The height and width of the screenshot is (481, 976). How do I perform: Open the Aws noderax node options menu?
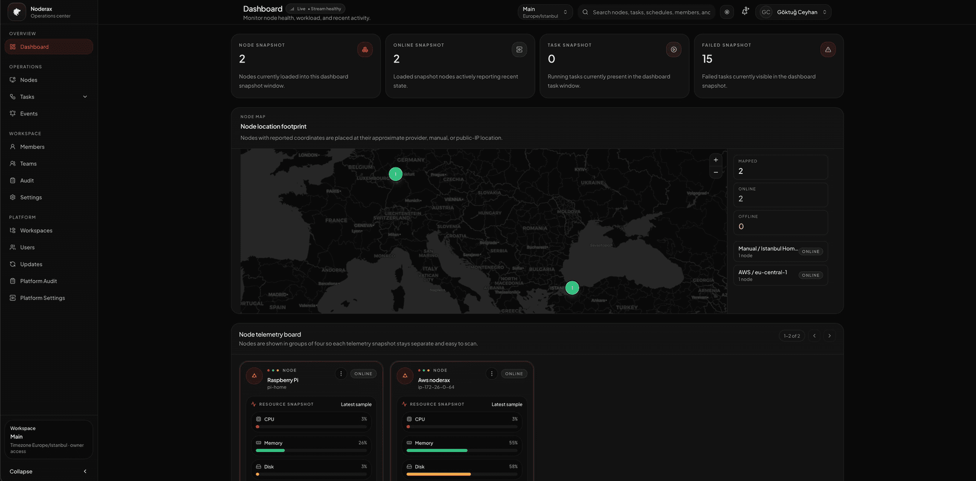492,374
